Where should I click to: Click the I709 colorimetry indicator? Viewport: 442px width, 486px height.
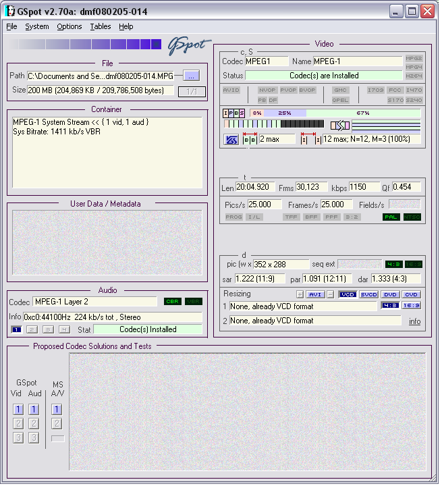(x=375, y=90)
